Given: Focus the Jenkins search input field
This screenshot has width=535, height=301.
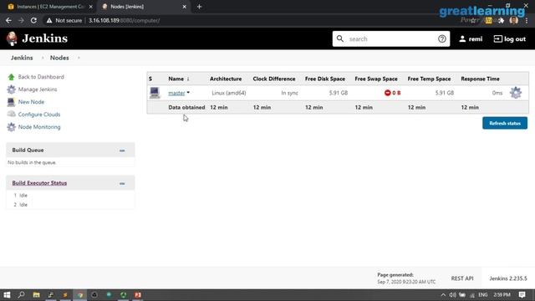Looking at the screenshot, I should tap(390, 39).
